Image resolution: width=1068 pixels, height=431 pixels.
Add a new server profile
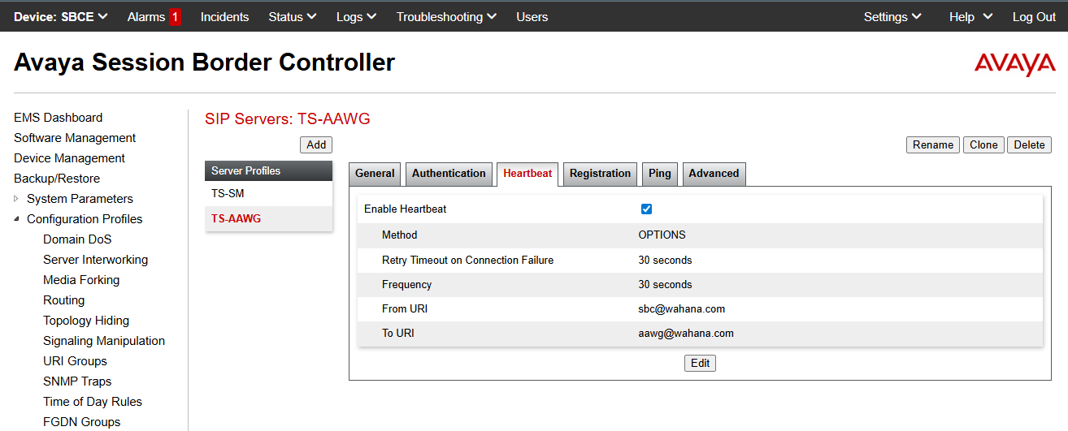[x=316, y=145]
